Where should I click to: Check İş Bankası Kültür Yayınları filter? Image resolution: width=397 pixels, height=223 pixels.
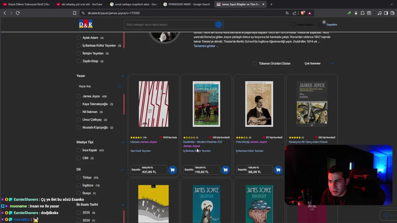tap(78, 46)
